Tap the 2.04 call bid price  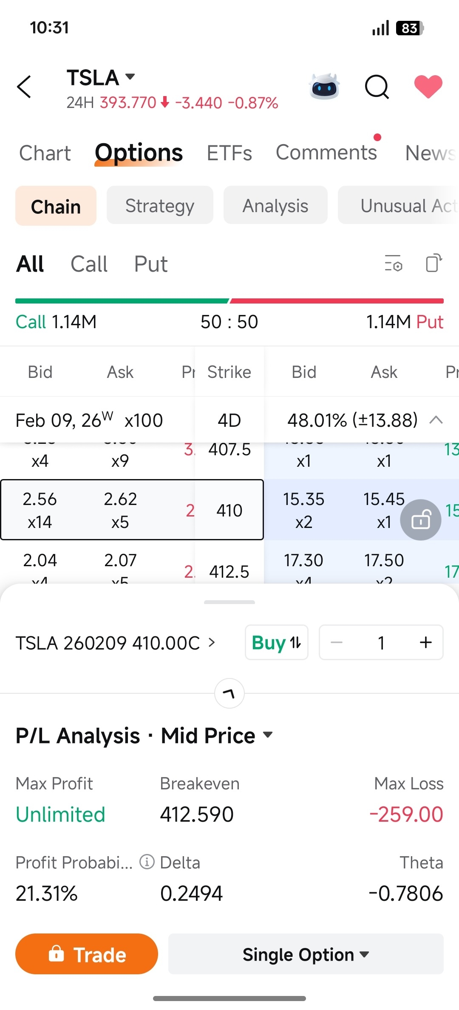point(40,560)
